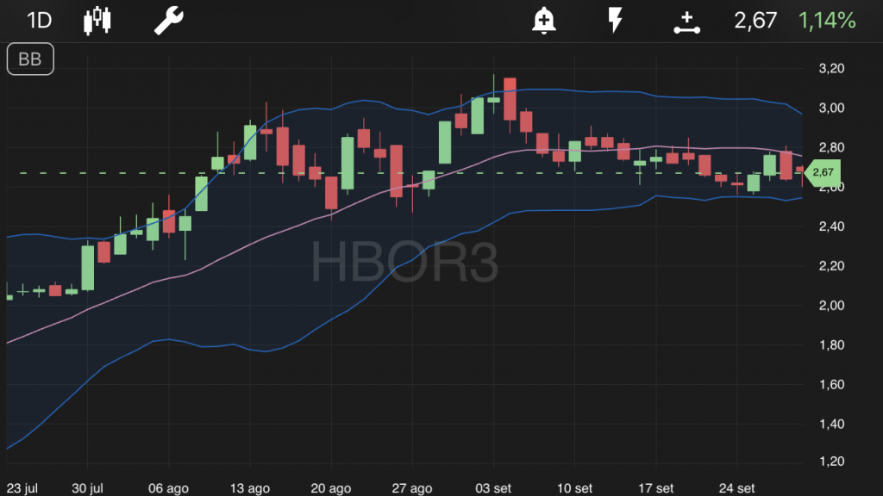Select the 20 ago date label
The width and height of the screenshot is (883, 496).
(330, 488)
